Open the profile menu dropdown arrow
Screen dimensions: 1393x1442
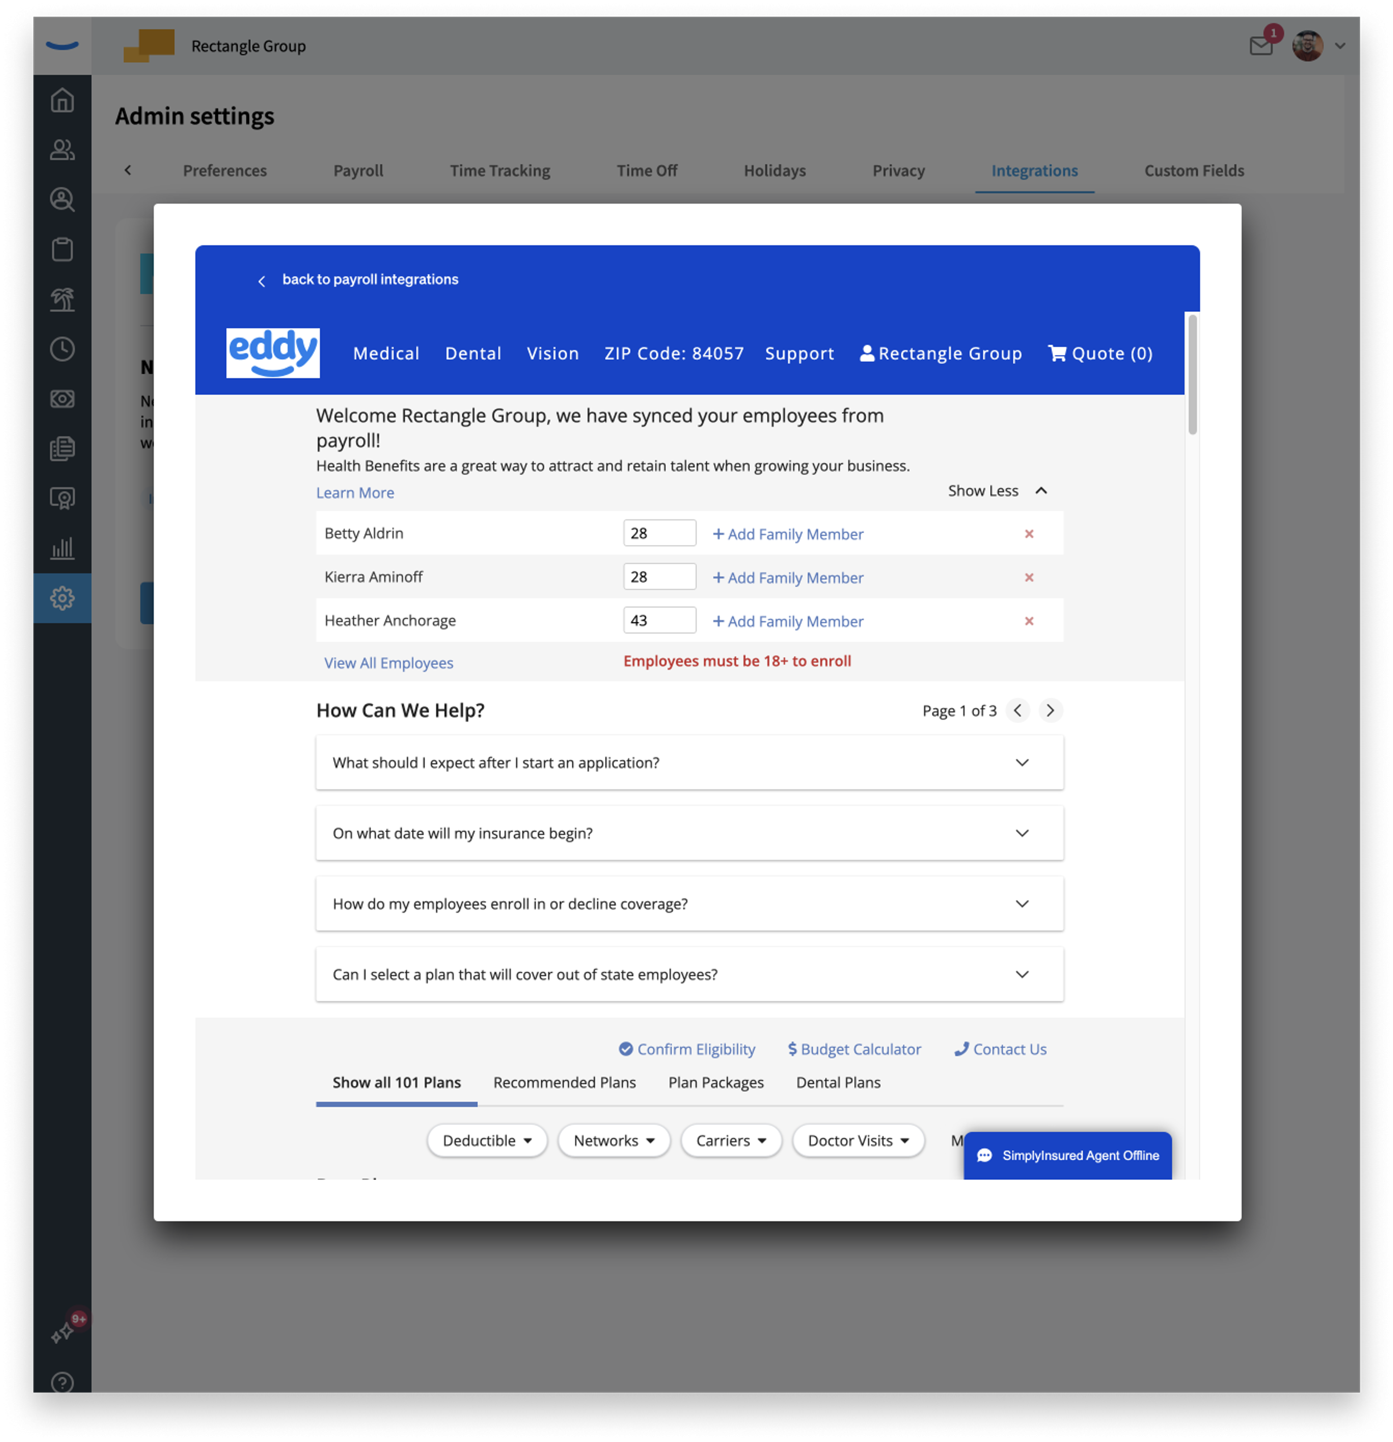pos(1340,46)
